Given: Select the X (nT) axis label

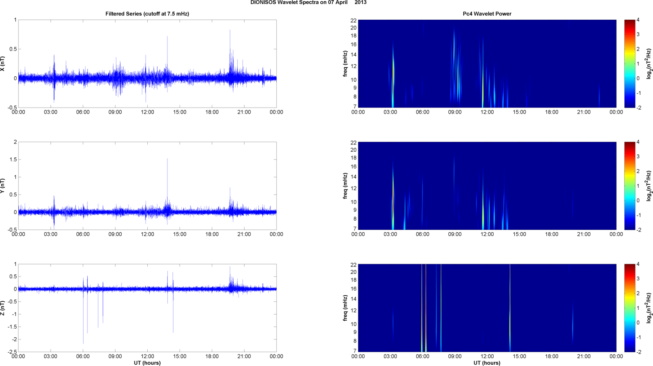Looking at the screenshot, I should pyautogui.click(x=3, y=64).
